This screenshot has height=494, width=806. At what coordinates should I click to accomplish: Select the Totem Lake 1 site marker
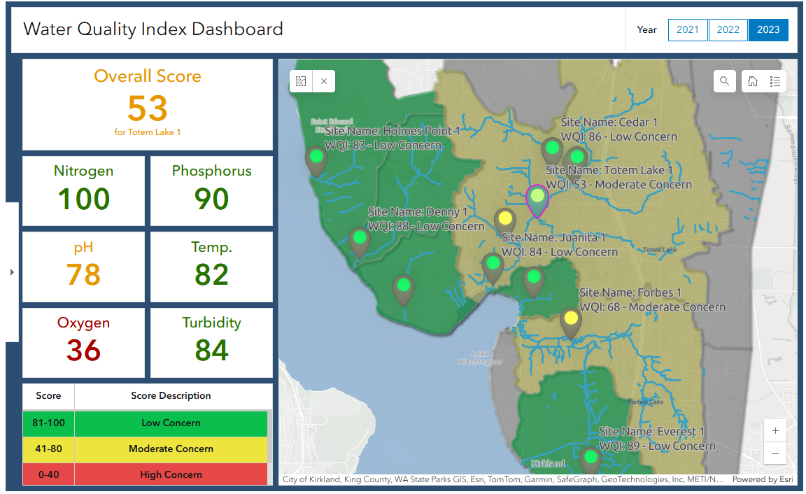537,198
